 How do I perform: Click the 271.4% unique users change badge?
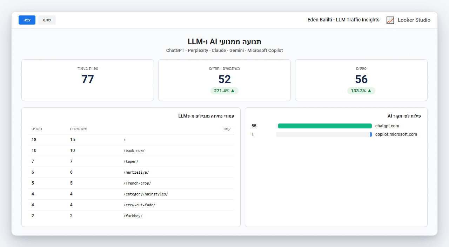click(224, 91)
